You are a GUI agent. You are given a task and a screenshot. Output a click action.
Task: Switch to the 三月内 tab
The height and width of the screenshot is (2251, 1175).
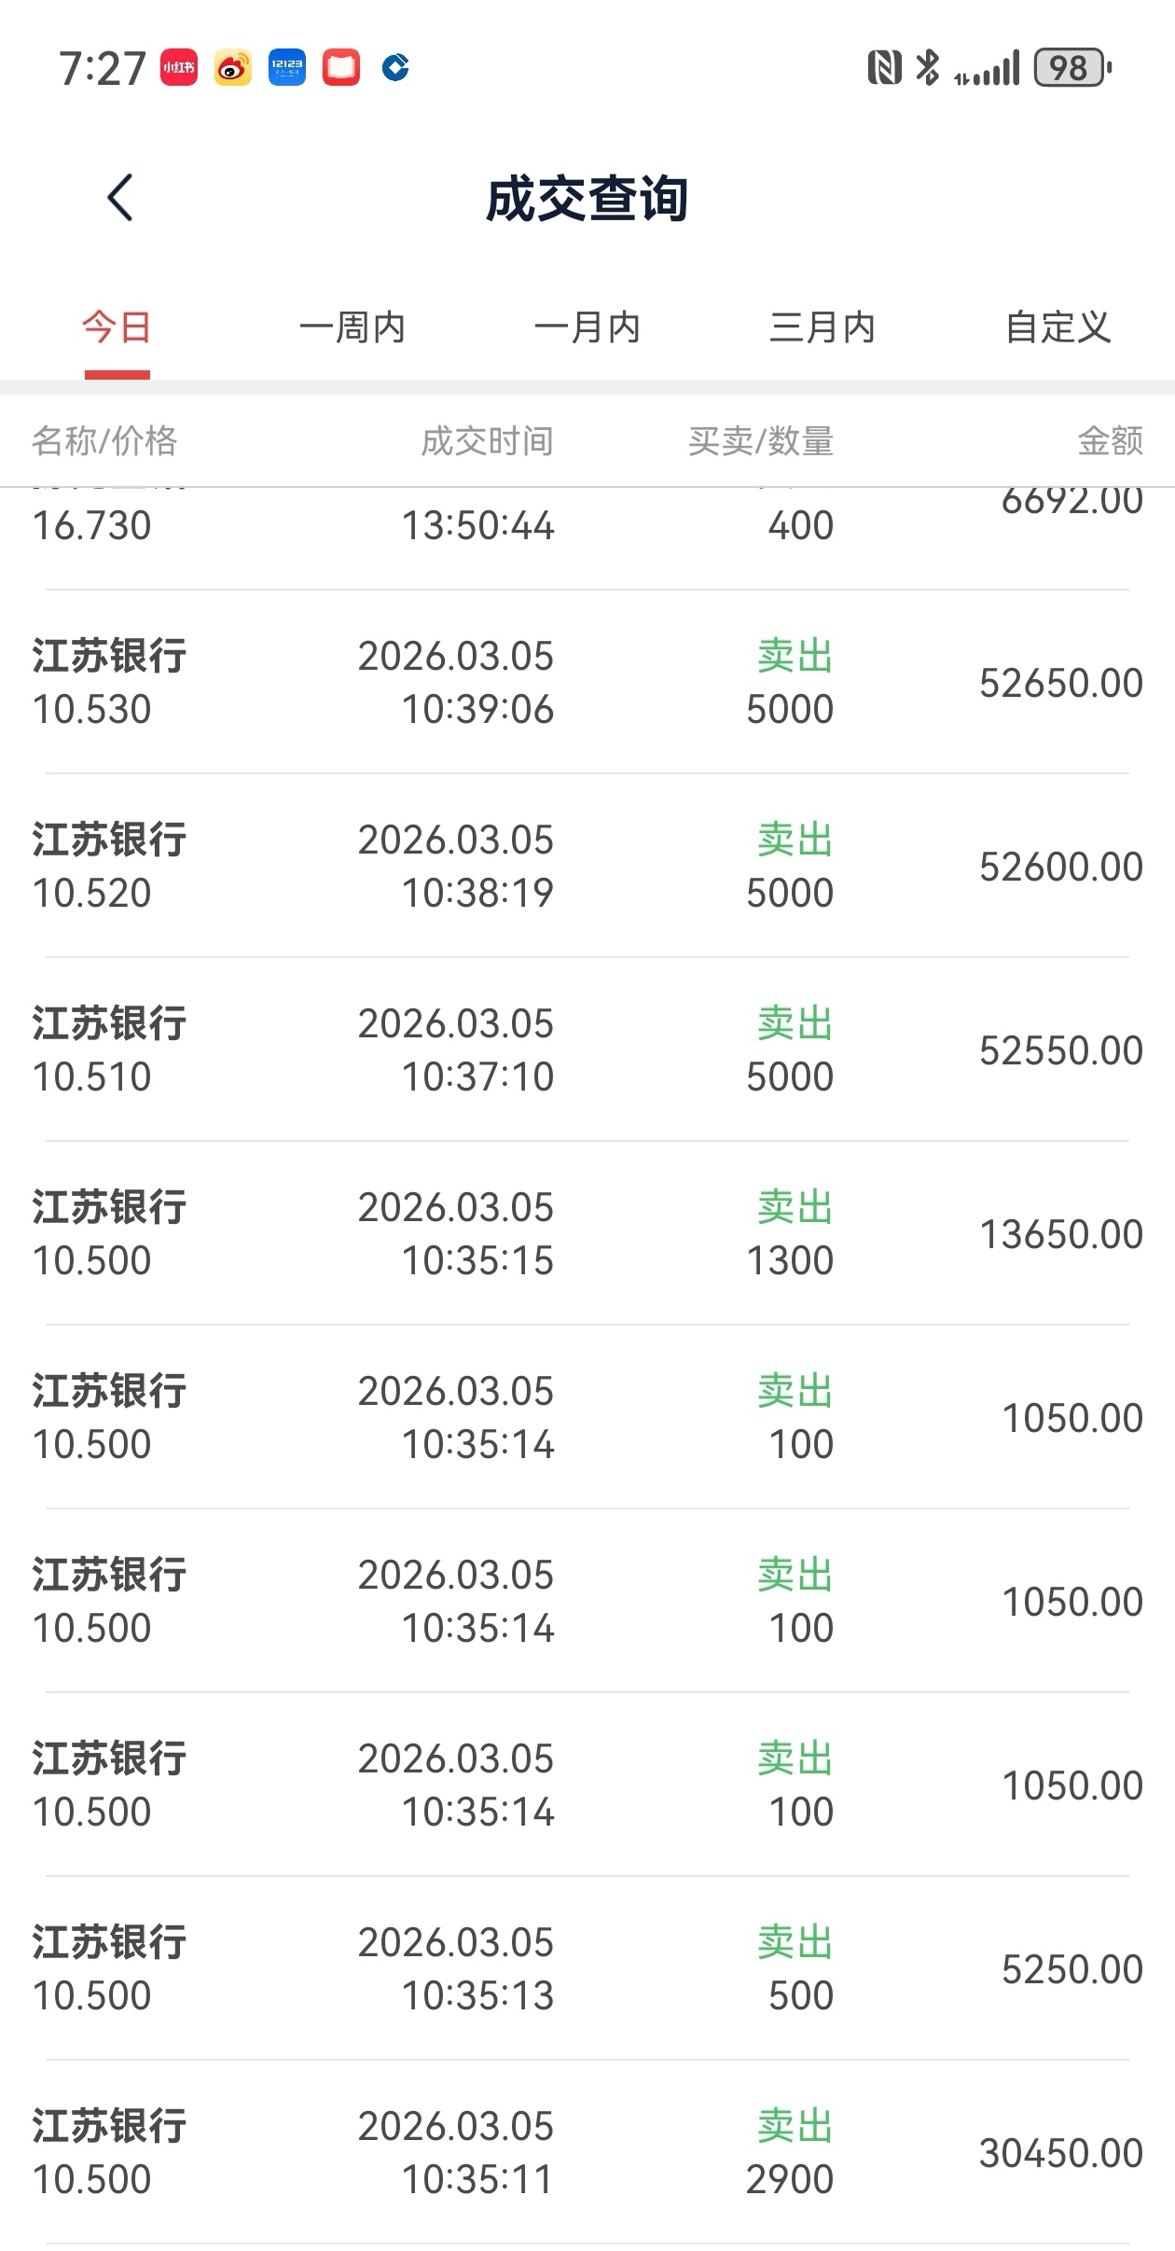pos(822,328)
